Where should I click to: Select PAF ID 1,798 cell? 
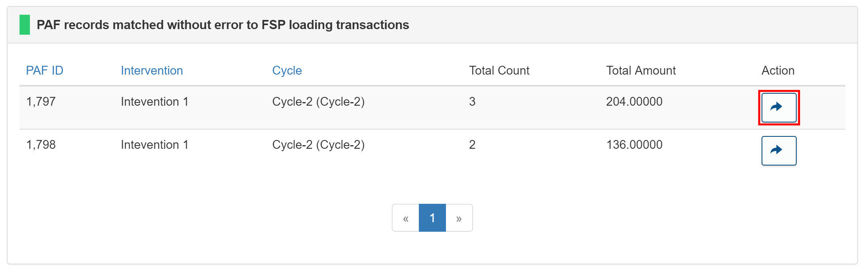(x=41, y=145)
